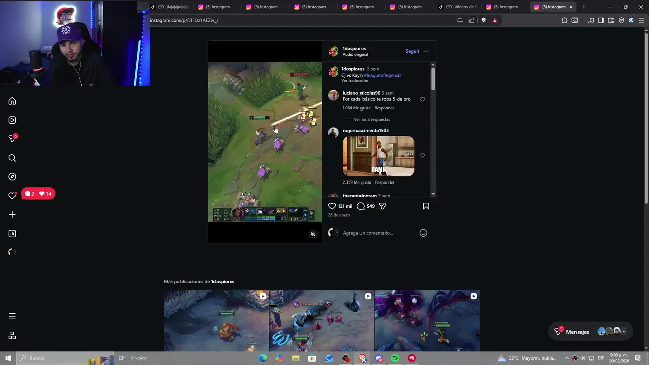The width and height of the screenshot is (649, 365).
Task: Open the Mensajes floating button
Action: [591, 332]
